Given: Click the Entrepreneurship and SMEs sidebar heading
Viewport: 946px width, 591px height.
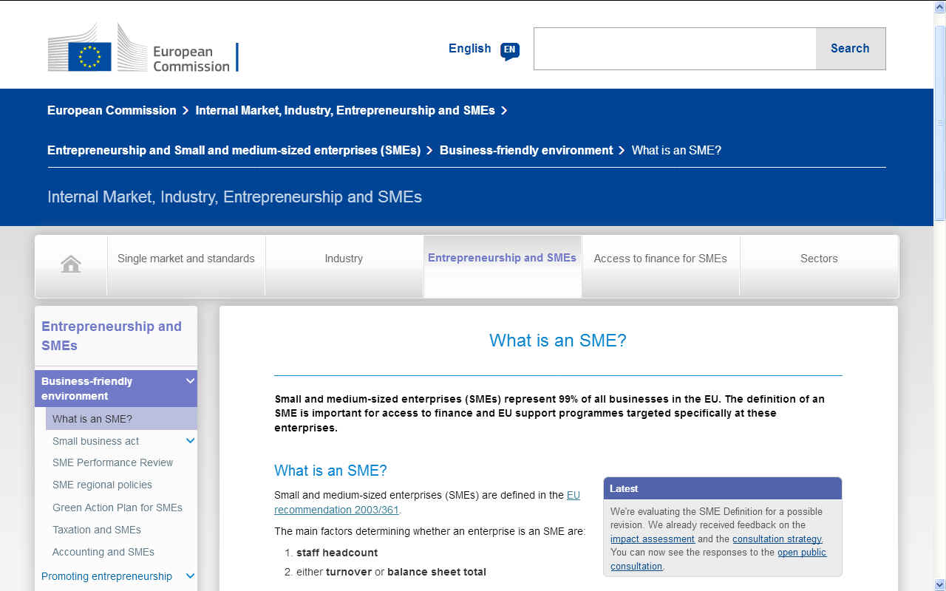Looking at the screenshot, I should pos(112,336).
